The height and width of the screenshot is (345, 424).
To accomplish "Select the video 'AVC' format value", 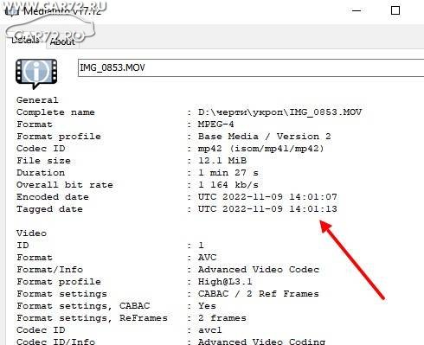I will pyautogui.click(x=207, y=258).
